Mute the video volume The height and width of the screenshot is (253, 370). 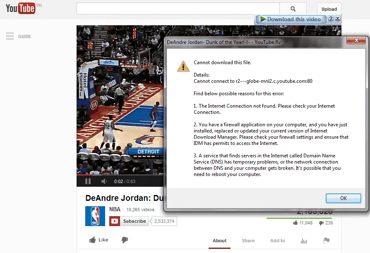click(x=104, y=181)
